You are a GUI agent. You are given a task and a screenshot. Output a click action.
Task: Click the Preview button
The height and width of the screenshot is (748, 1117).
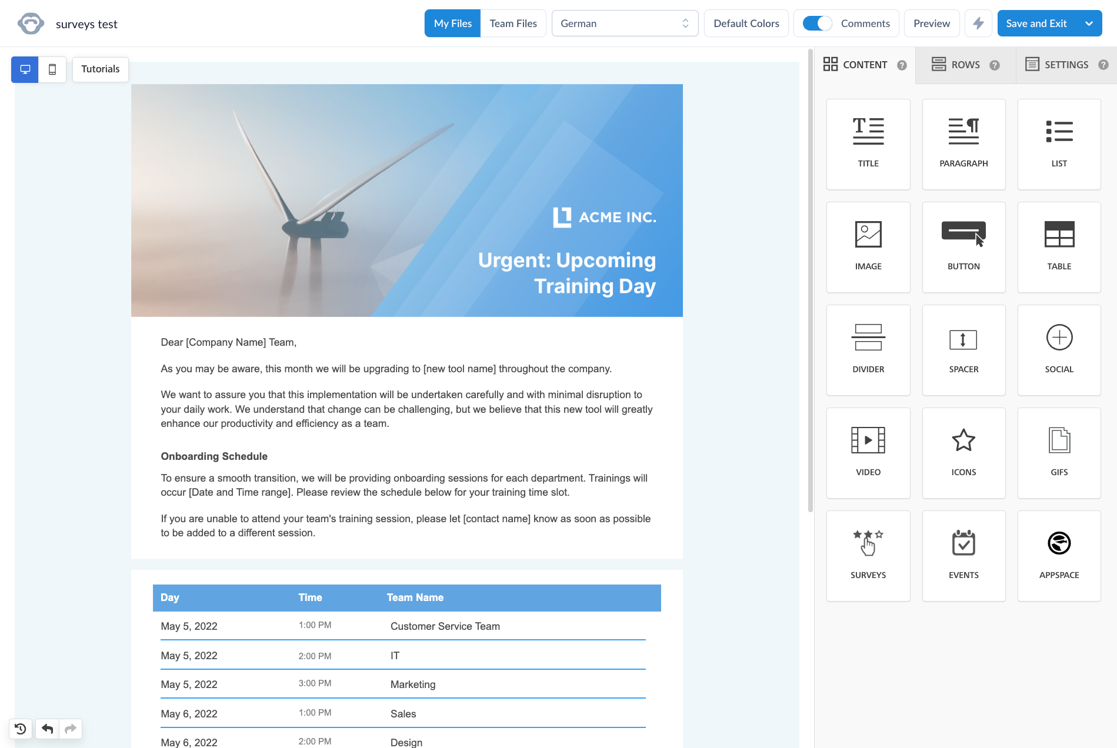pos(932,24)
